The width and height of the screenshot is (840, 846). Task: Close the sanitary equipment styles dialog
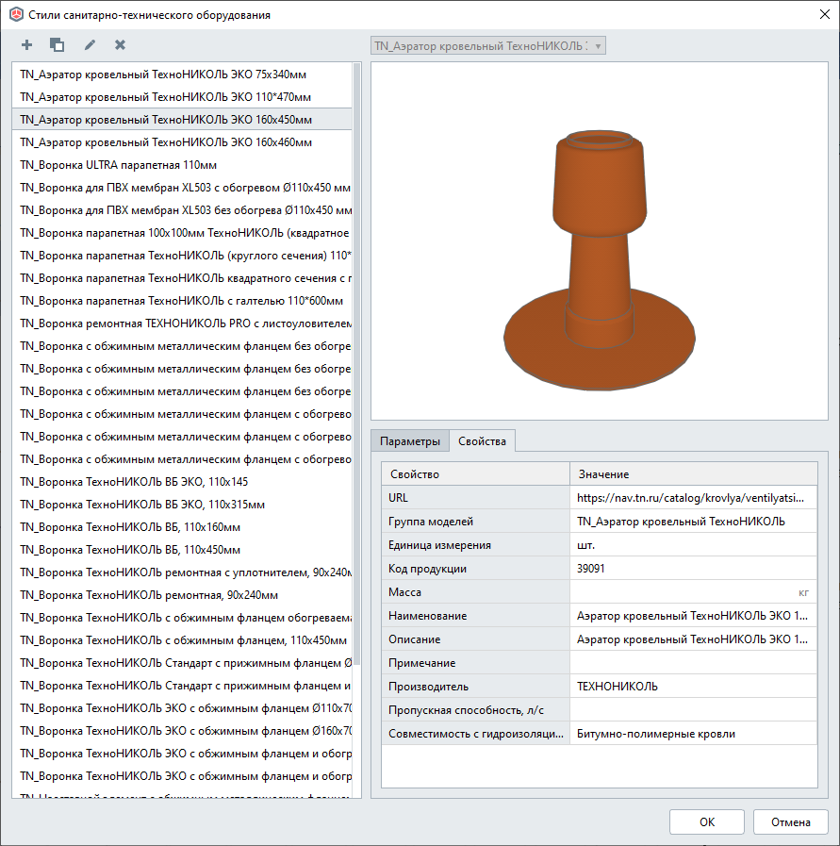(824, 14)
